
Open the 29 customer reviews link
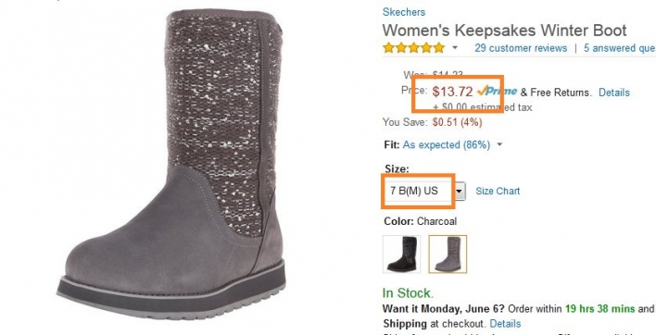tap(521, 48)
